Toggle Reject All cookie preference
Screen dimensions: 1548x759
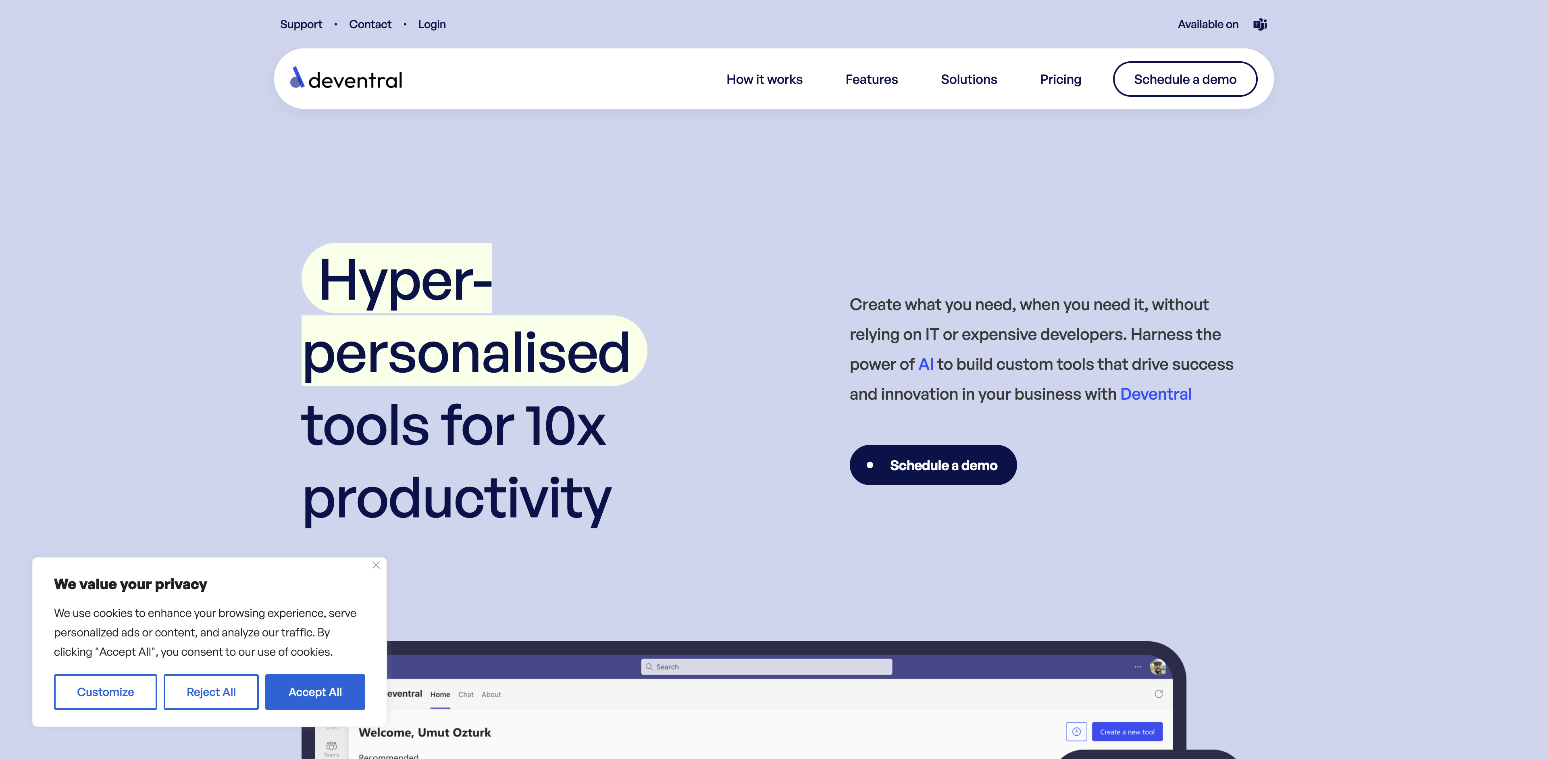click(211, 692)
